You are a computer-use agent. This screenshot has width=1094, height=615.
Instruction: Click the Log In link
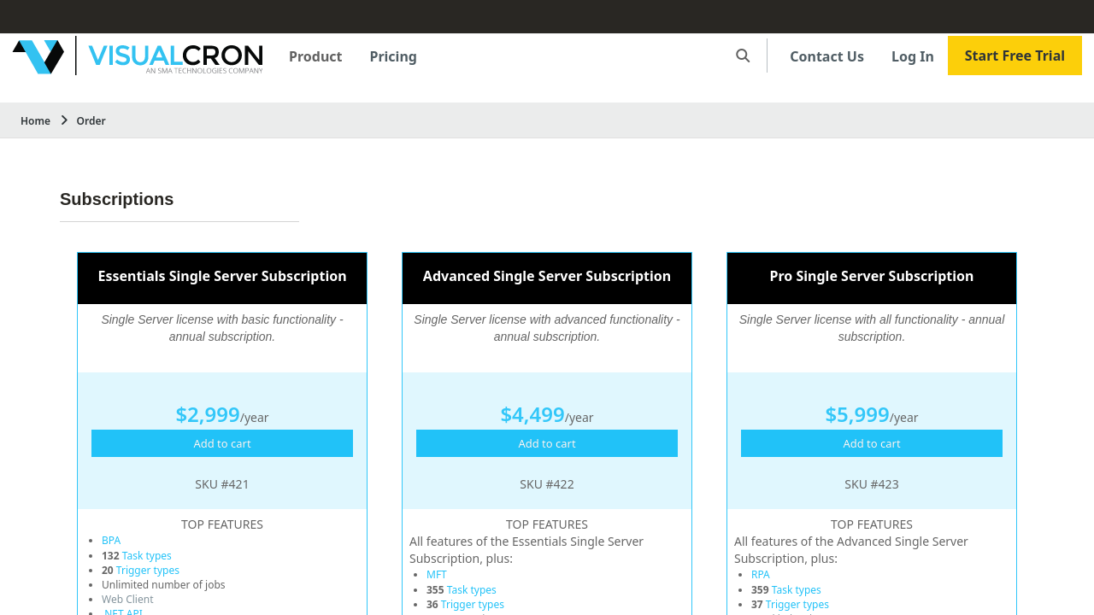[913, 56]
